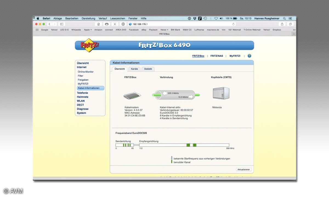Open the Ablage menu
This screenshot has height=197, width=329.
[x=58, y=18]
